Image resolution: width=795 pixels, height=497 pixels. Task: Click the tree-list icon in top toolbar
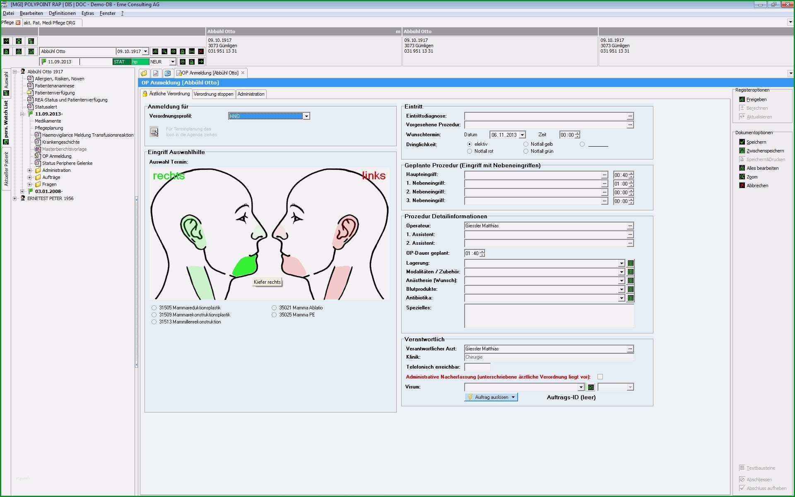(x=31, y=41)
